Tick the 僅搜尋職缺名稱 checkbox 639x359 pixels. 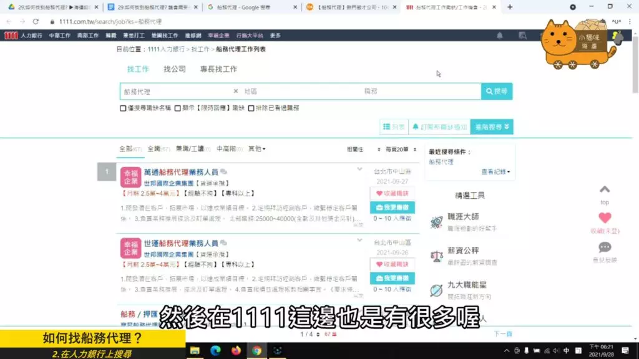pyautogui.click(x=123, y=108)
